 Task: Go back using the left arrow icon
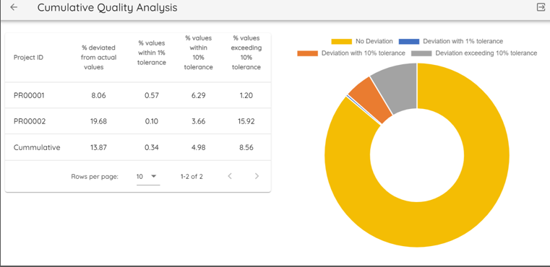[14, 7]
